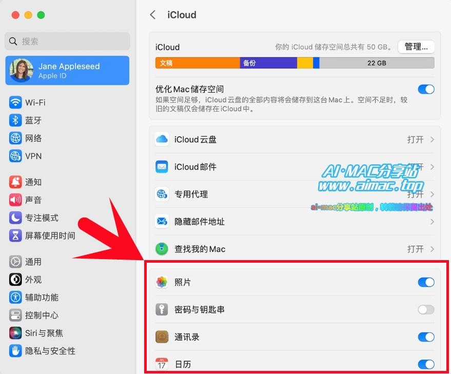The height and width of the screenshot is (374, 451).
Task: Click the 管理... storage button
Action: coord(416,47)
